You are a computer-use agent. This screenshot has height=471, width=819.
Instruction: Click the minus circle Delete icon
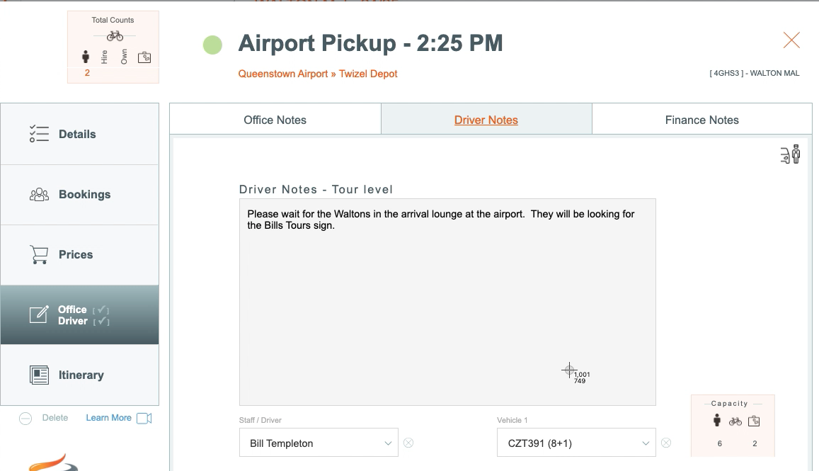point(25,418)
